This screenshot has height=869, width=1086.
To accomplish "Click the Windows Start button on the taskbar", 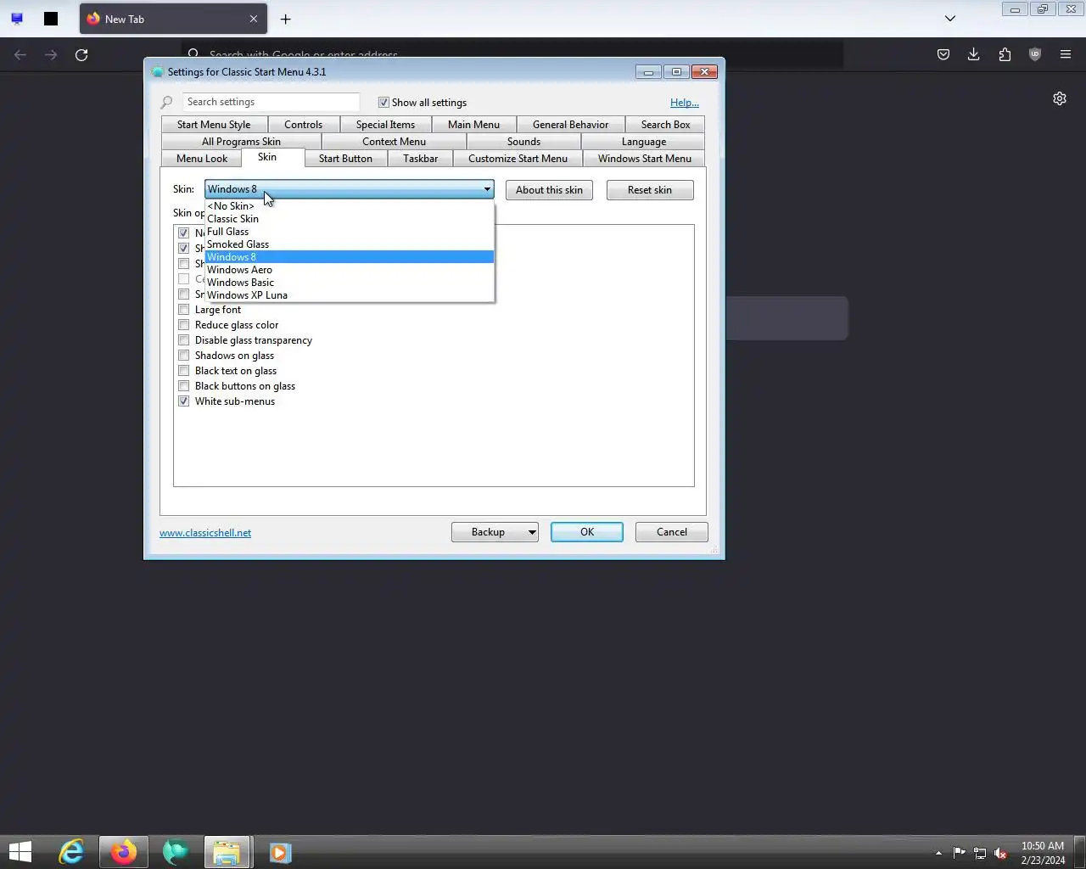I will (20, 852).
